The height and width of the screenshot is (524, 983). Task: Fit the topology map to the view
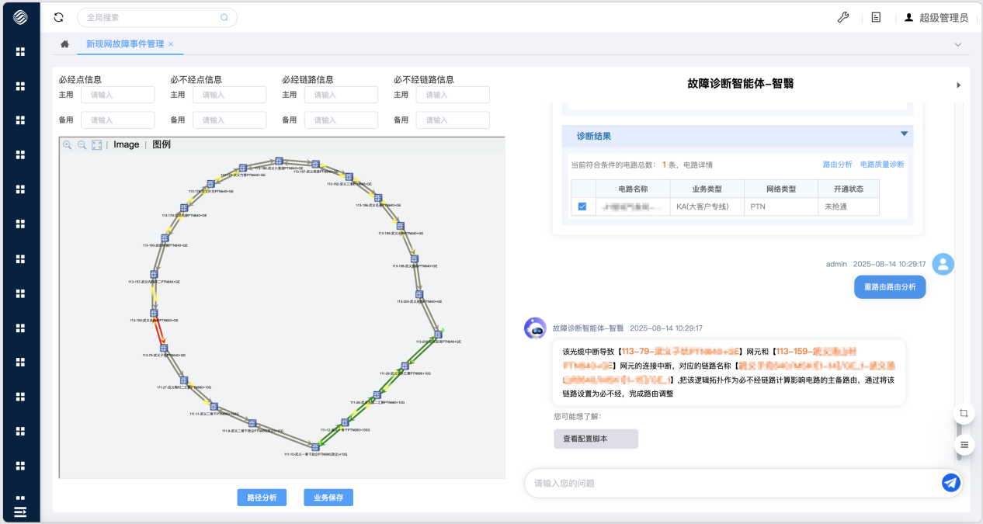pos(96,144)
